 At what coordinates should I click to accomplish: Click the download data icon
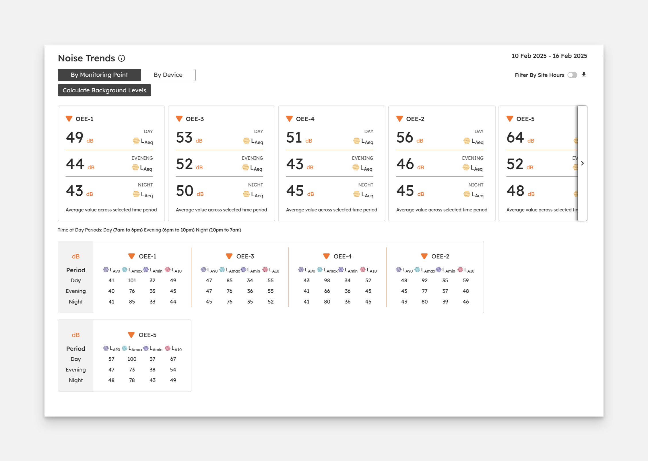583,75
